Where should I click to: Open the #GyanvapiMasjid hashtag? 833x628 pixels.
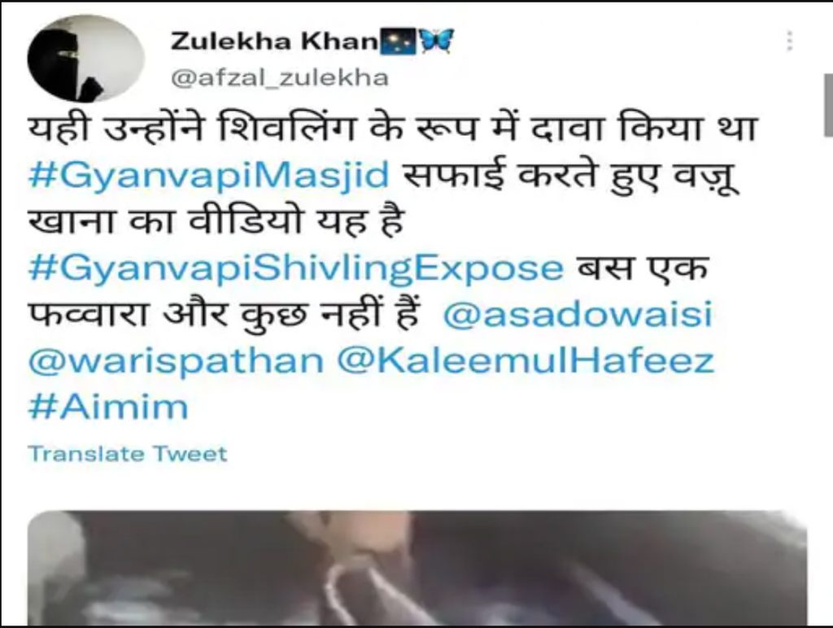click(209, 177)
